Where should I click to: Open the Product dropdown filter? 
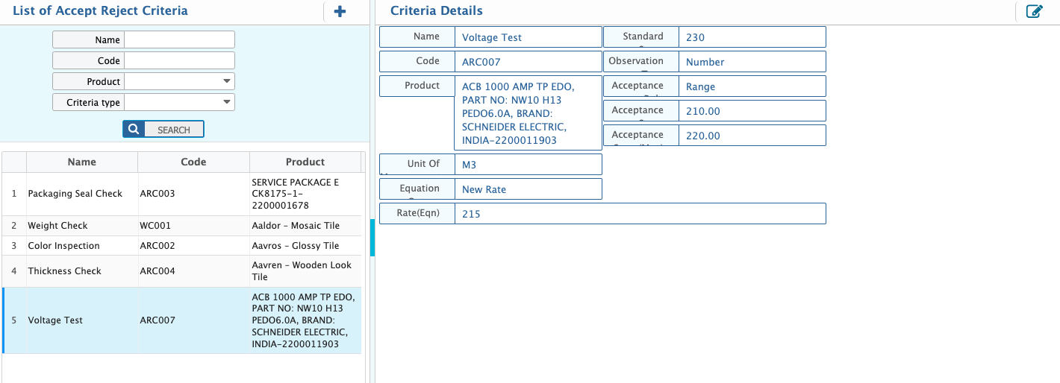[226, 81]
